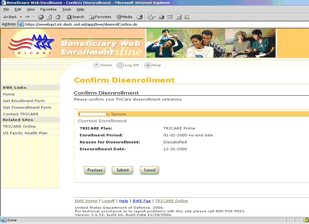Click the Help footer link

(x=123, y=201)
